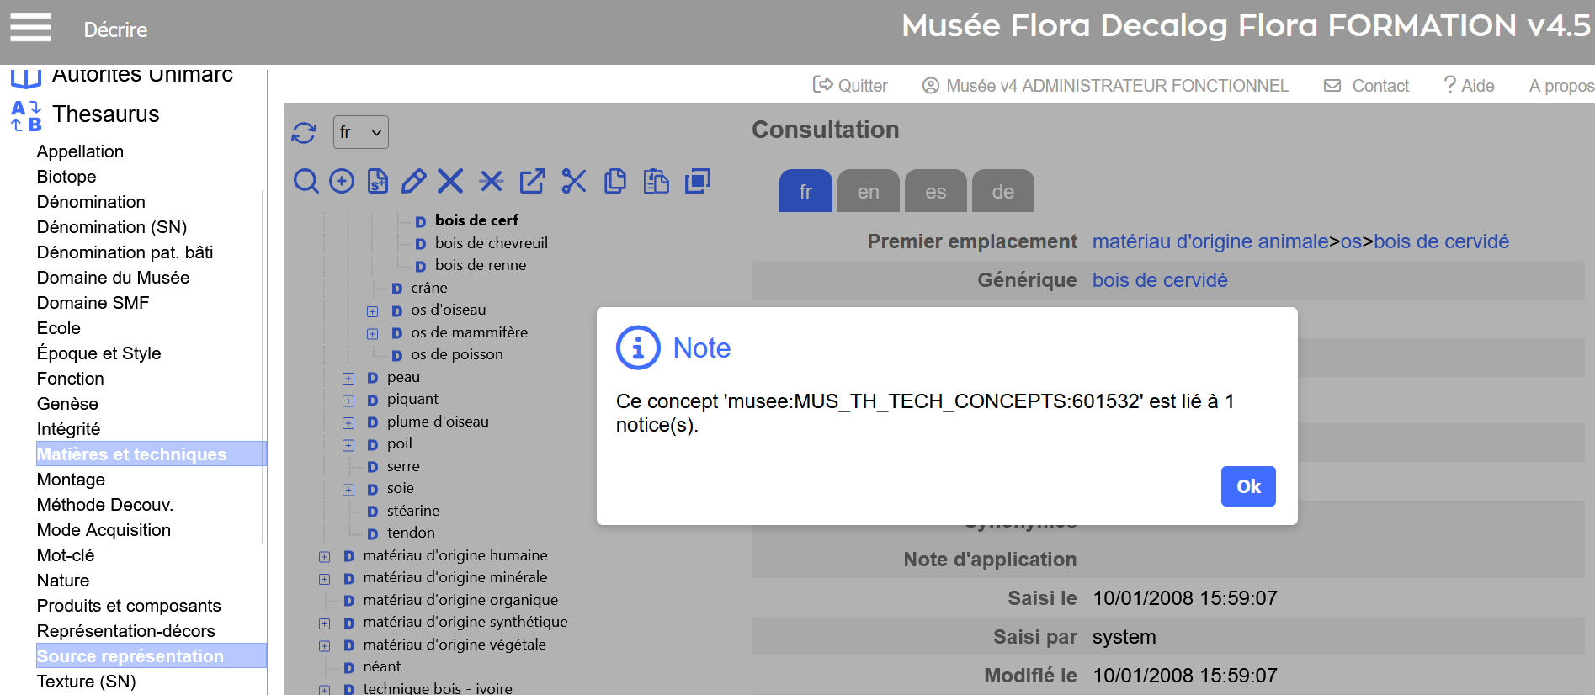Click the open-in-new-window arrow icon

point(532,181)
